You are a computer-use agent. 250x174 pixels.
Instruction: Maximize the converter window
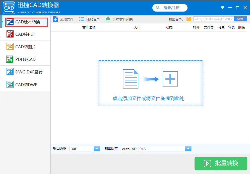237,8
